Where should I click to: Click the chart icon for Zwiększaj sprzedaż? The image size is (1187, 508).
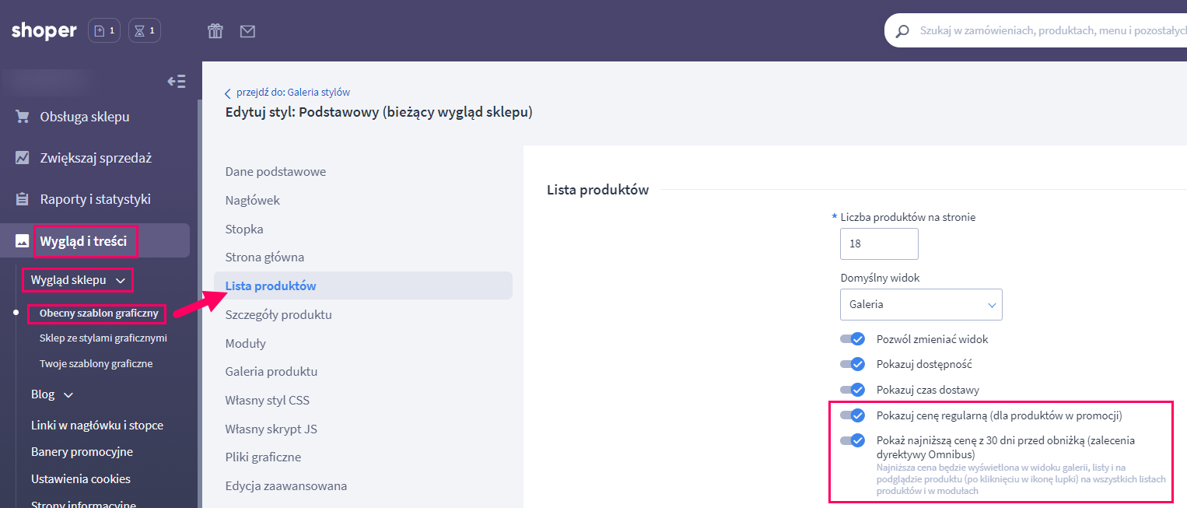(23, 158)
